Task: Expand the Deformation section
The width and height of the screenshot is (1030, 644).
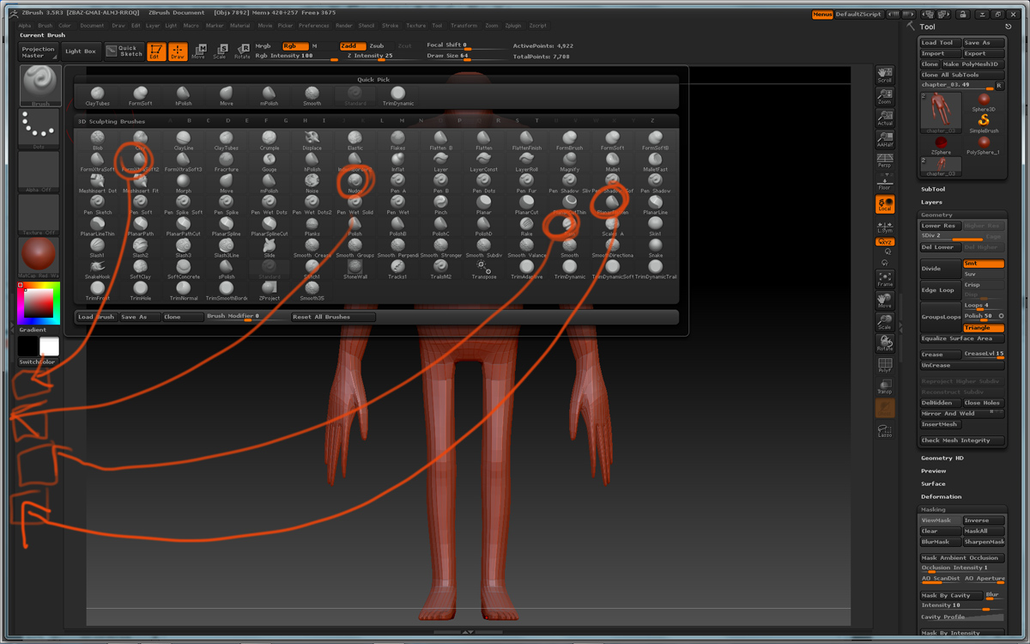Action: click(x=941, y=496)
